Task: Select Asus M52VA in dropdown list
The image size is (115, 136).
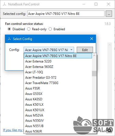Action: (58, 115)
